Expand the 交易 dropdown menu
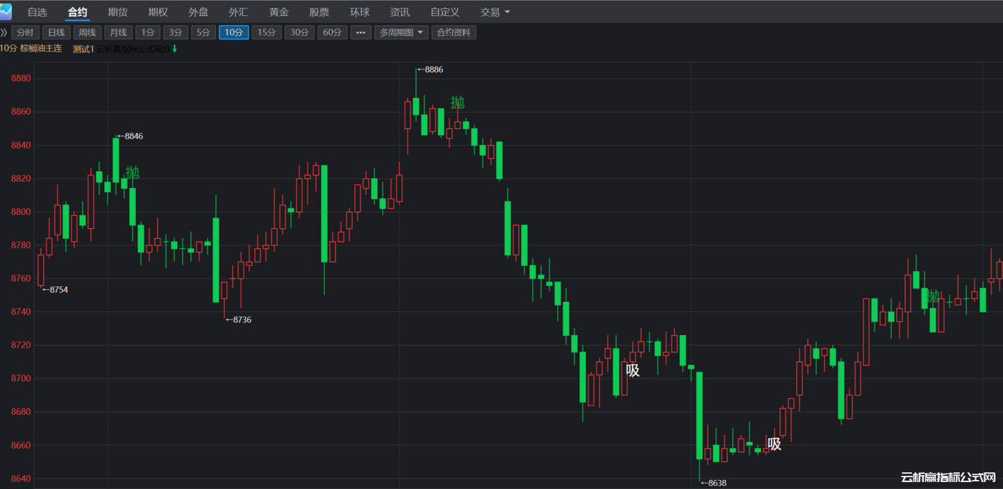 click(495, 12)
